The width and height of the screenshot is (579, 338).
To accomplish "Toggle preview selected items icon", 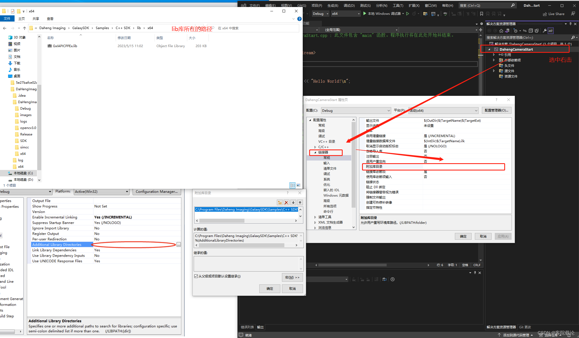I will (551, 31).
